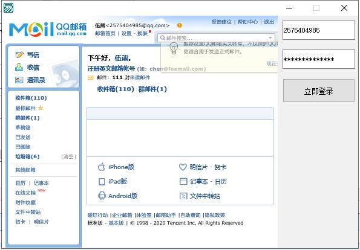Open the mail search dropdown arrow
The width and height of the screenshot is (360, 250).
coord(270,37)
